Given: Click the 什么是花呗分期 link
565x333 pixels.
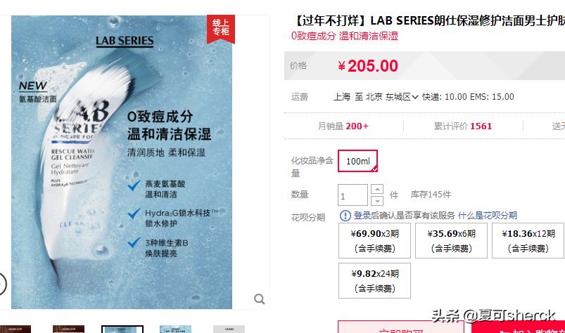Looking at the screenshot, I should pyautogui.click(x=487, y=216).
